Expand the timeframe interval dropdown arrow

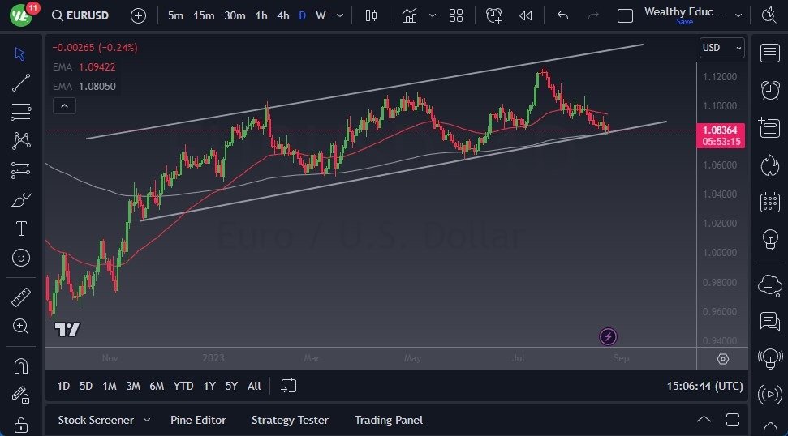coord(339,15)
